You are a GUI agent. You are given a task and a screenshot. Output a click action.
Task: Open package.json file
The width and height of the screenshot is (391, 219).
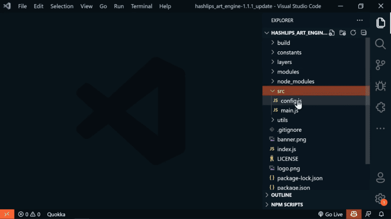click(x=316, y=187)
